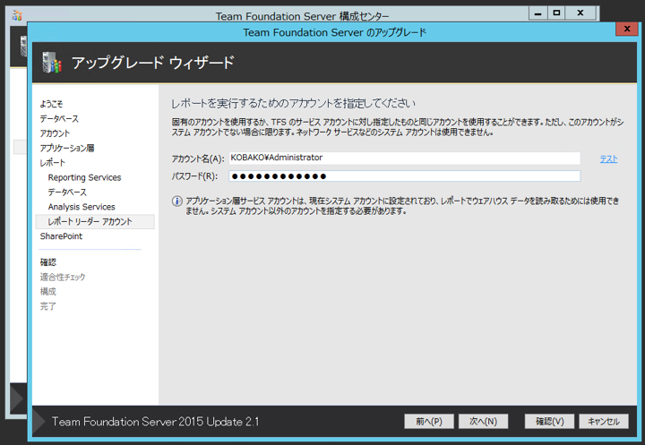Select the アプリケーション層 step
This screenshot has width=645, height=445.
[x=67, y=148]
